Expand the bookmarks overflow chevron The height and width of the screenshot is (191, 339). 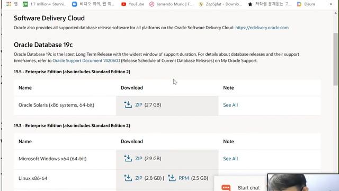tap(331, 4)
